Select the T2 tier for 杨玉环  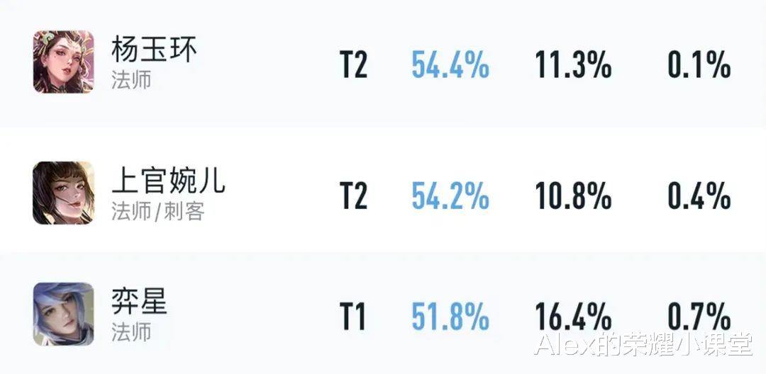click(x=353, y=65)
